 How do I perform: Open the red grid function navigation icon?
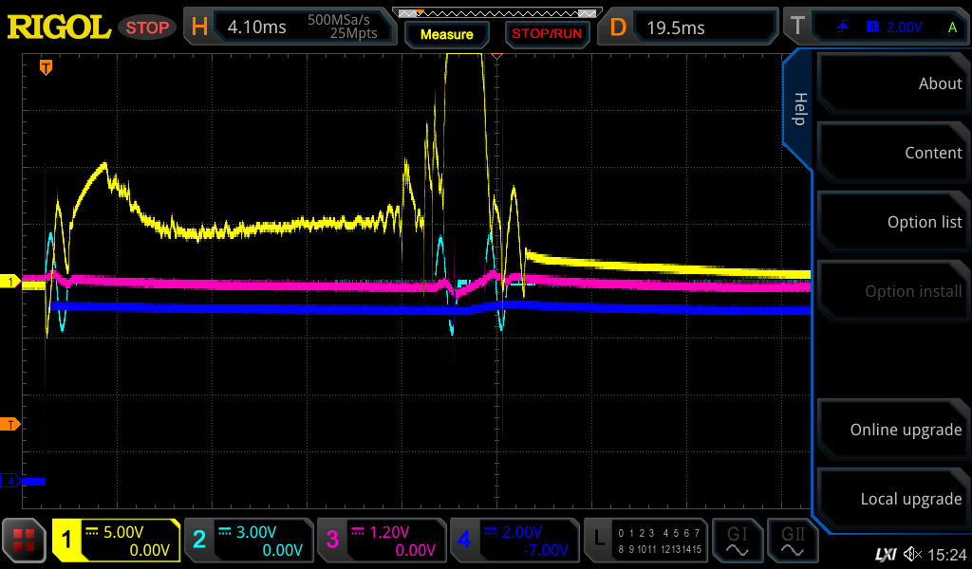coord(25,541)
